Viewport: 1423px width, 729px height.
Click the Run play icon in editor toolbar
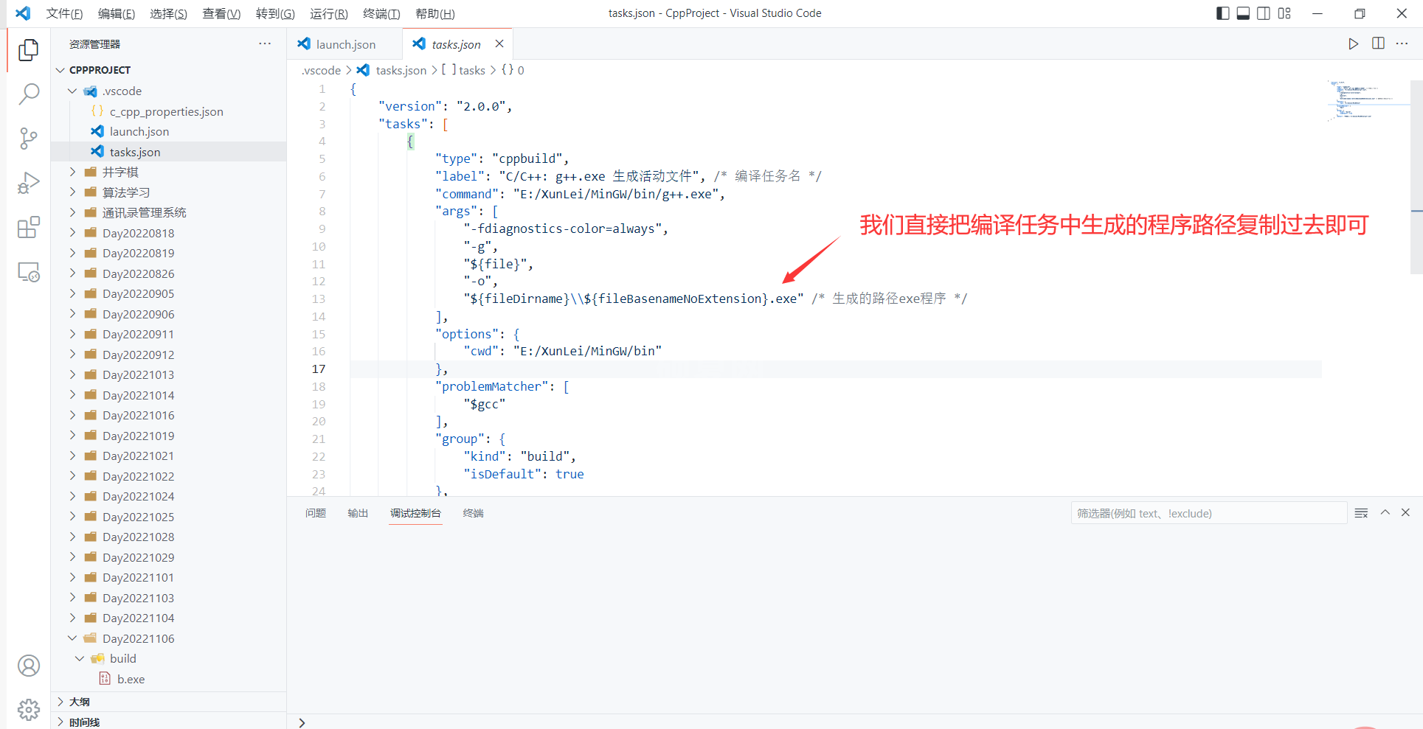coord(1353,43)
